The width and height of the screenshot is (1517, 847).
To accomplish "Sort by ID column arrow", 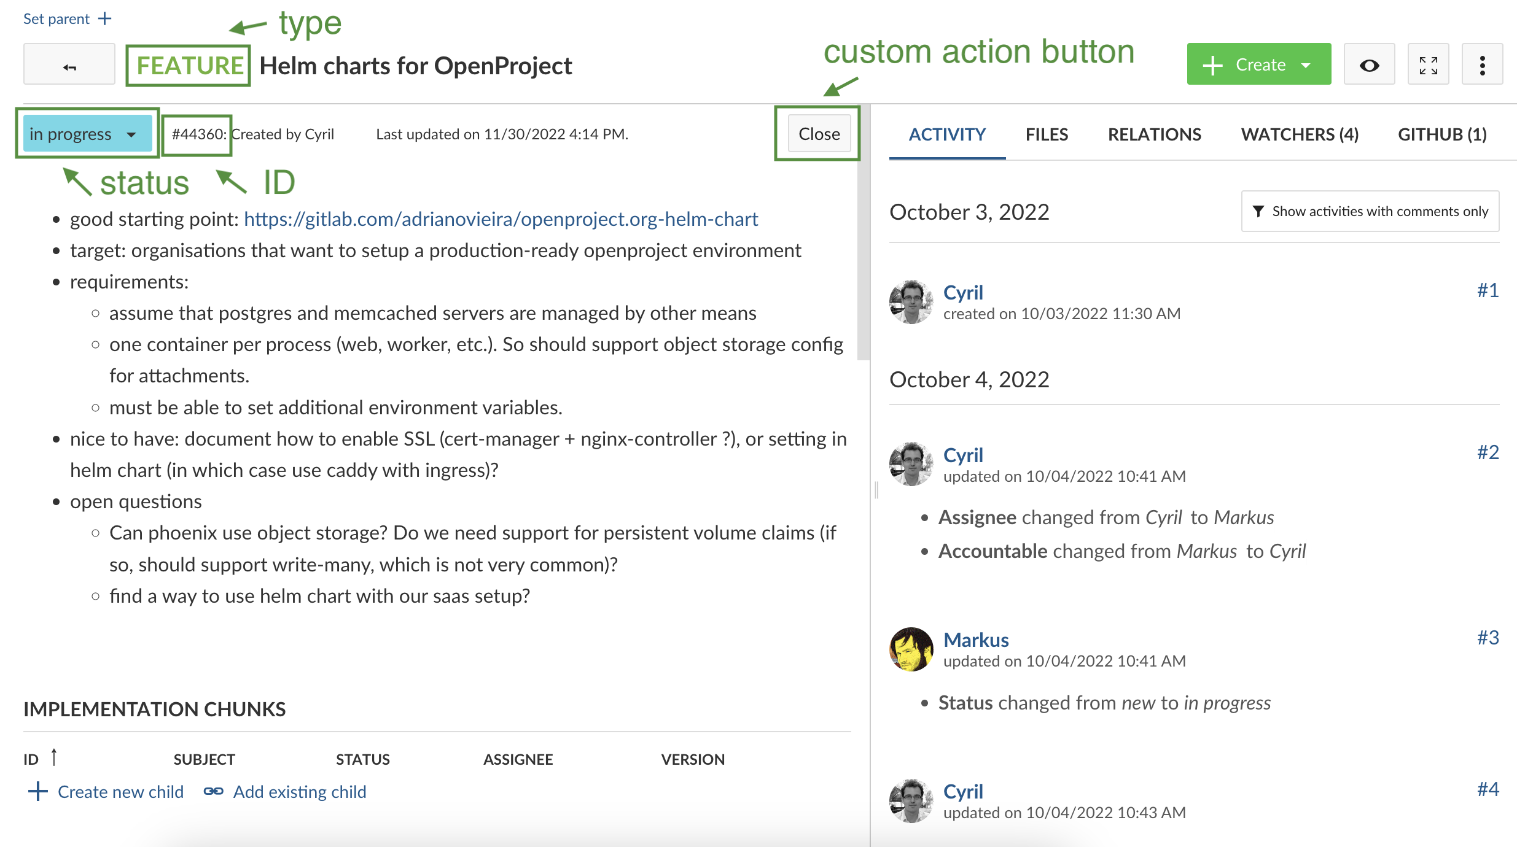I will (x=54, y=757).
